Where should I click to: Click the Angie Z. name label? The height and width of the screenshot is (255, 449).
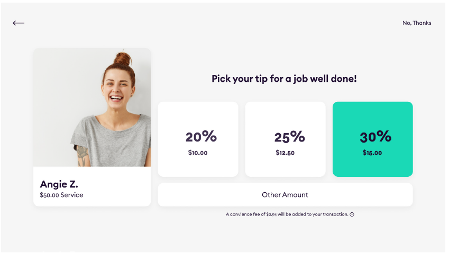click(x=59, y=184)
